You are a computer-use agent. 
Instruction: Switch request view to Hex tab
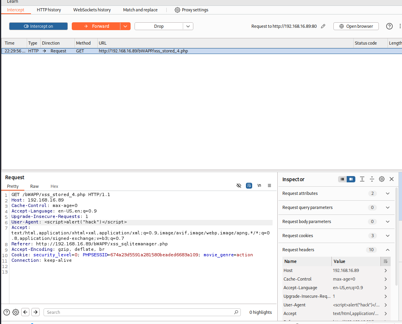55,186
